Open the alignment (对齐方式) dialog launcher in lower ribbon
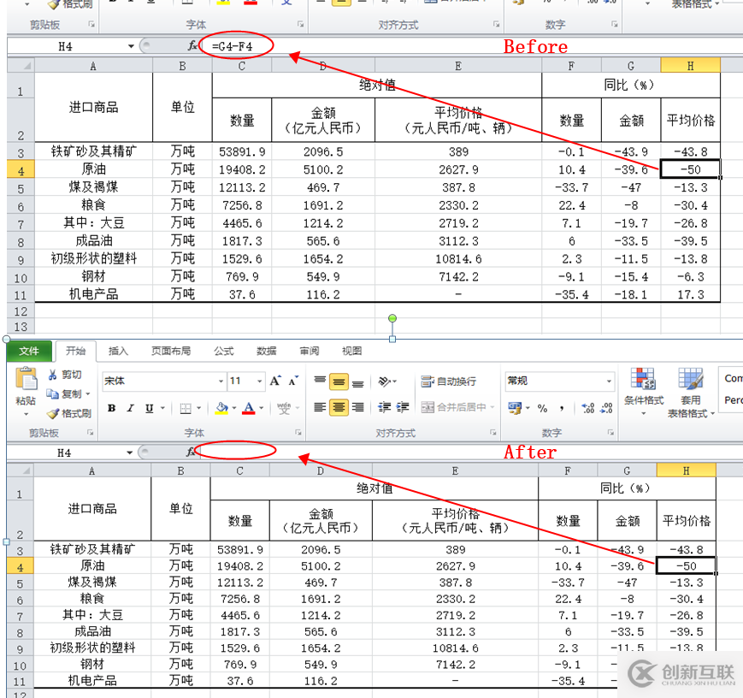Viewport: 743px width, 698px height. 493,433
